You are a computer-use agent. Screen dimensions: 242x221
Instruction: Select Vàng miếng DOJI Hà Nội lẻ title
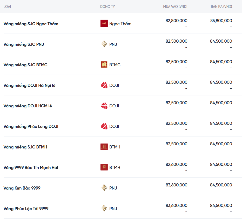click(29, 86)
